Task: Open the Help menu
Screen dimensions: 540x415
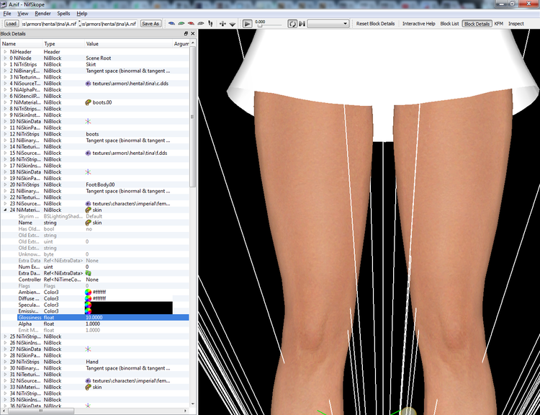Action: pos(81,14)
